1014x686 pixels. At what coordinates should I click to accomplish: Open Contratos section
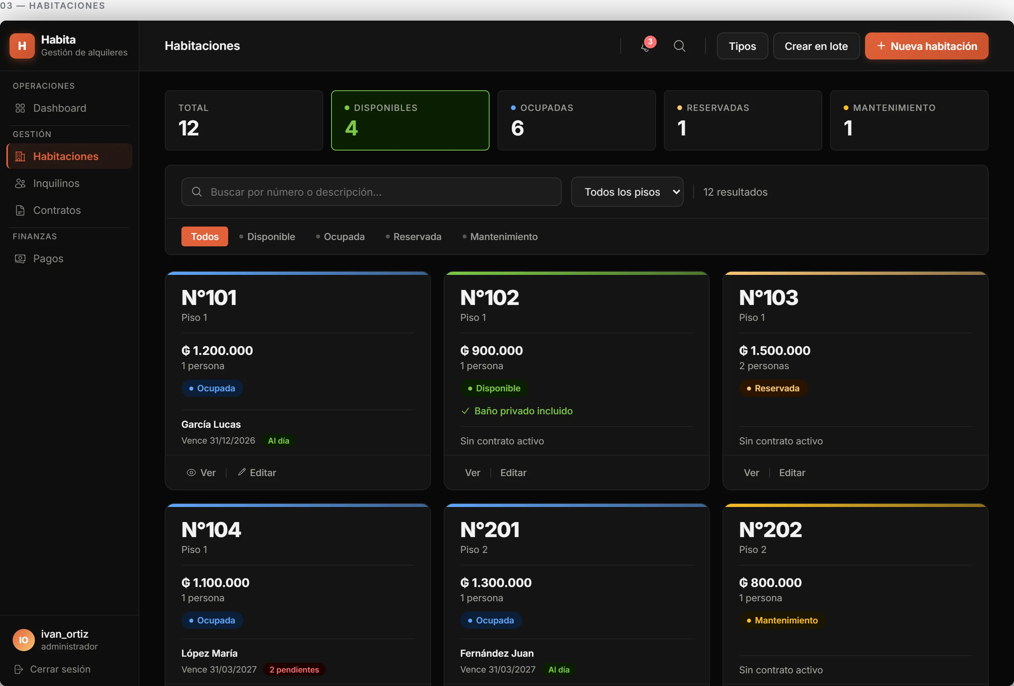pos(69,210)
